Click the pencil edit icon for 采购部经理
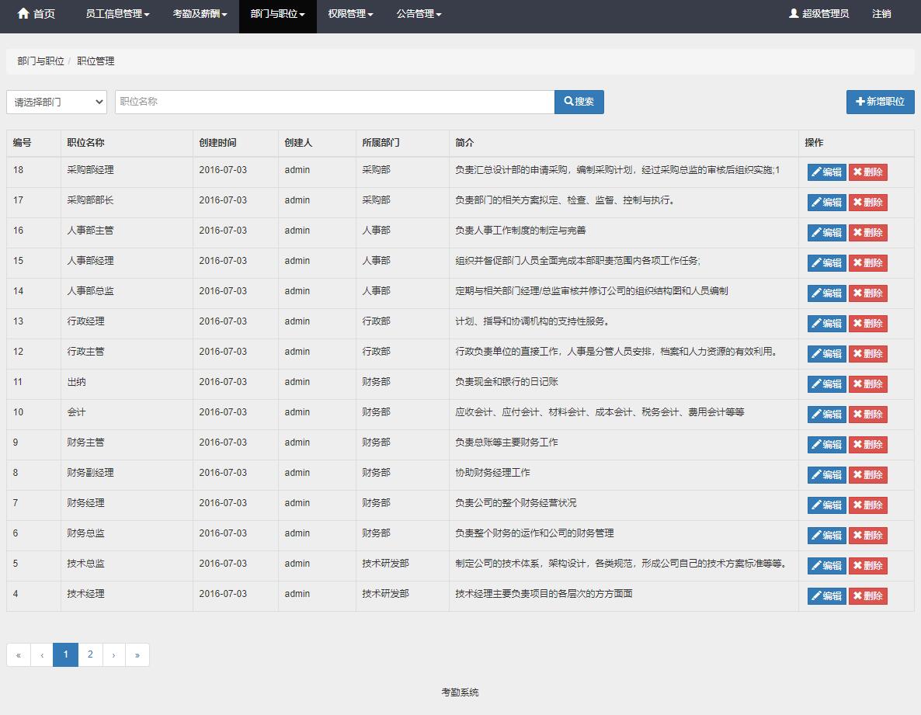This screenshot has width=921, height=715. click(817, 172)
